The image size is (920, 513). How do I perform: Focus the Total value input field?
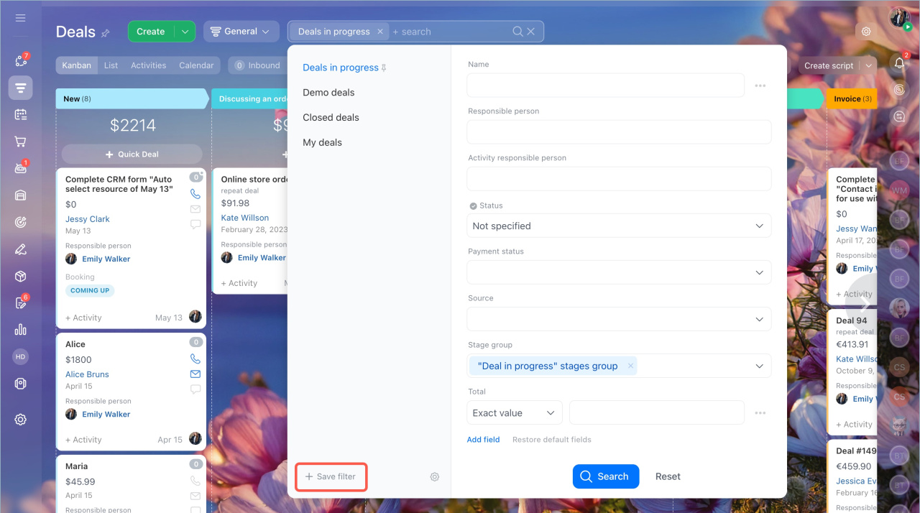click(656, 413)
